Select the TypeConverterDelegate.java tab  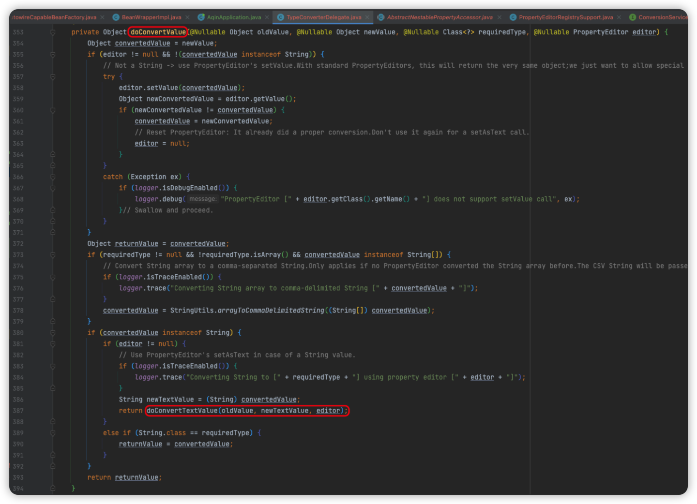point(324,17)
